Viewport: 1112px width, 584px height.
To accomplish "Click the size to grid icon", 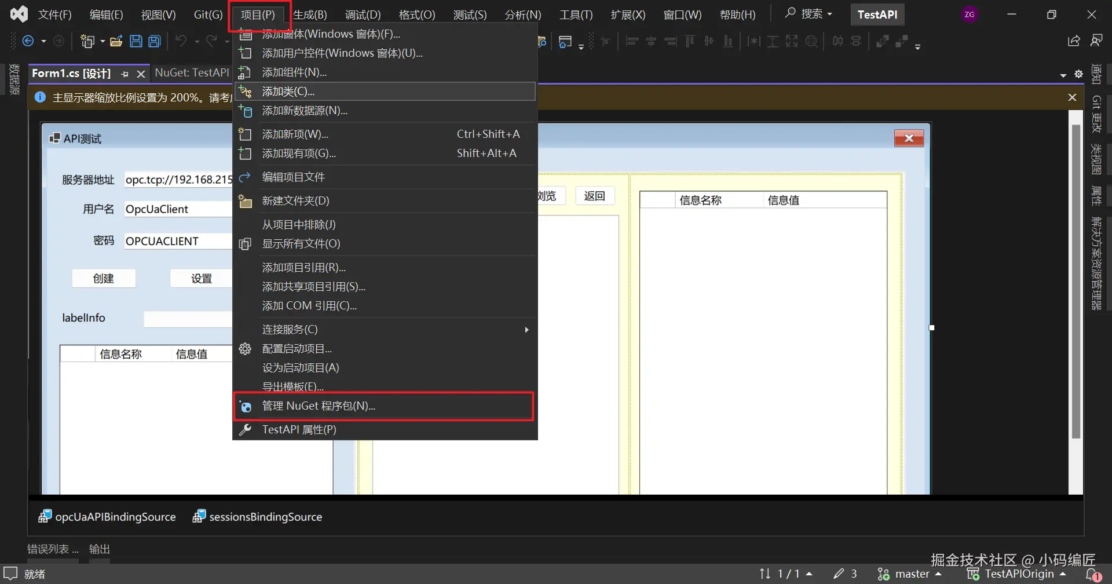I will coord(812,41).
